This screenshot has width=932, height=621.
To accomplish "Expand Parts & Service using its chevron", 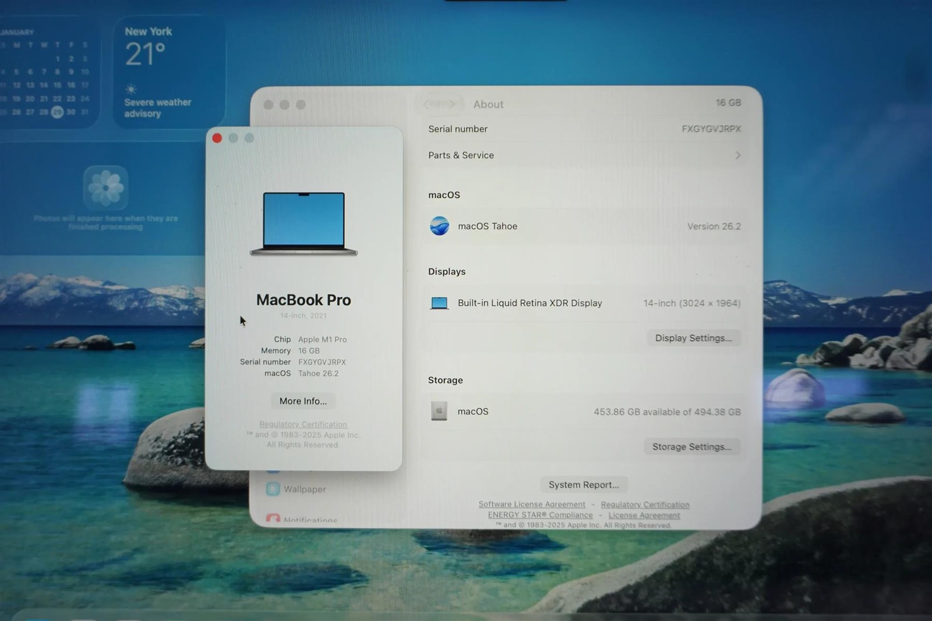I will click(738, 155).
